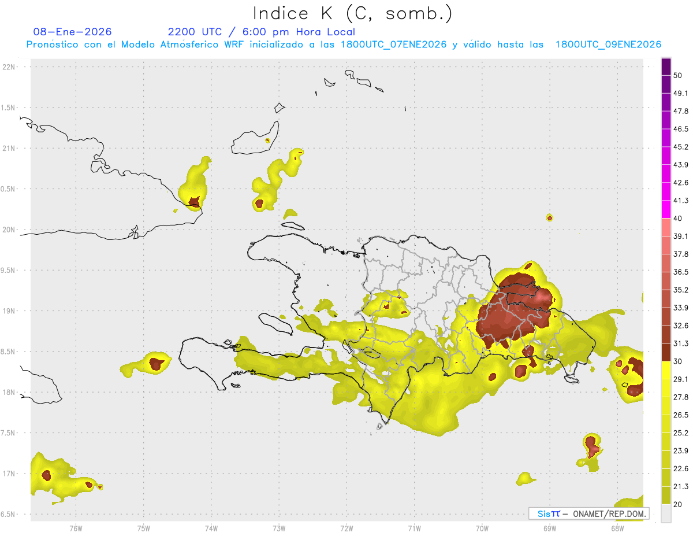
Task: Click the color bar value "37.8"
Action: (681, 254)
